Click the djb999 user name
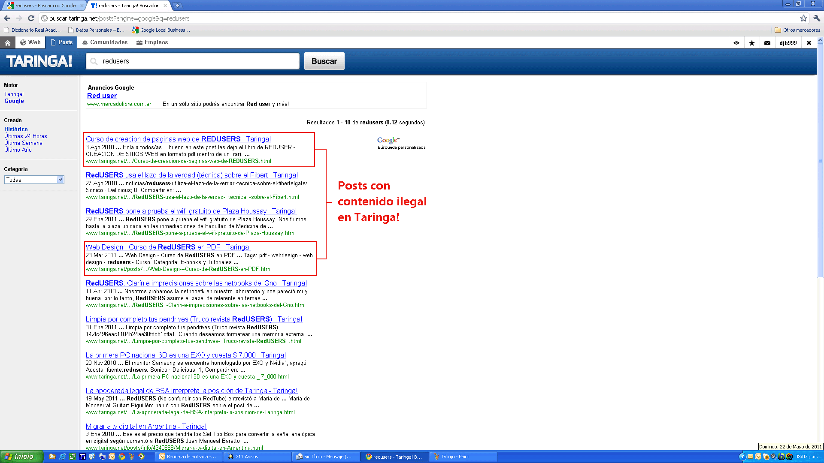 tap(788, 43)
